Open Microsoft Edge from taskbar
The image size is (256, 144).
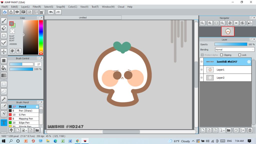[x=55, y=141]
